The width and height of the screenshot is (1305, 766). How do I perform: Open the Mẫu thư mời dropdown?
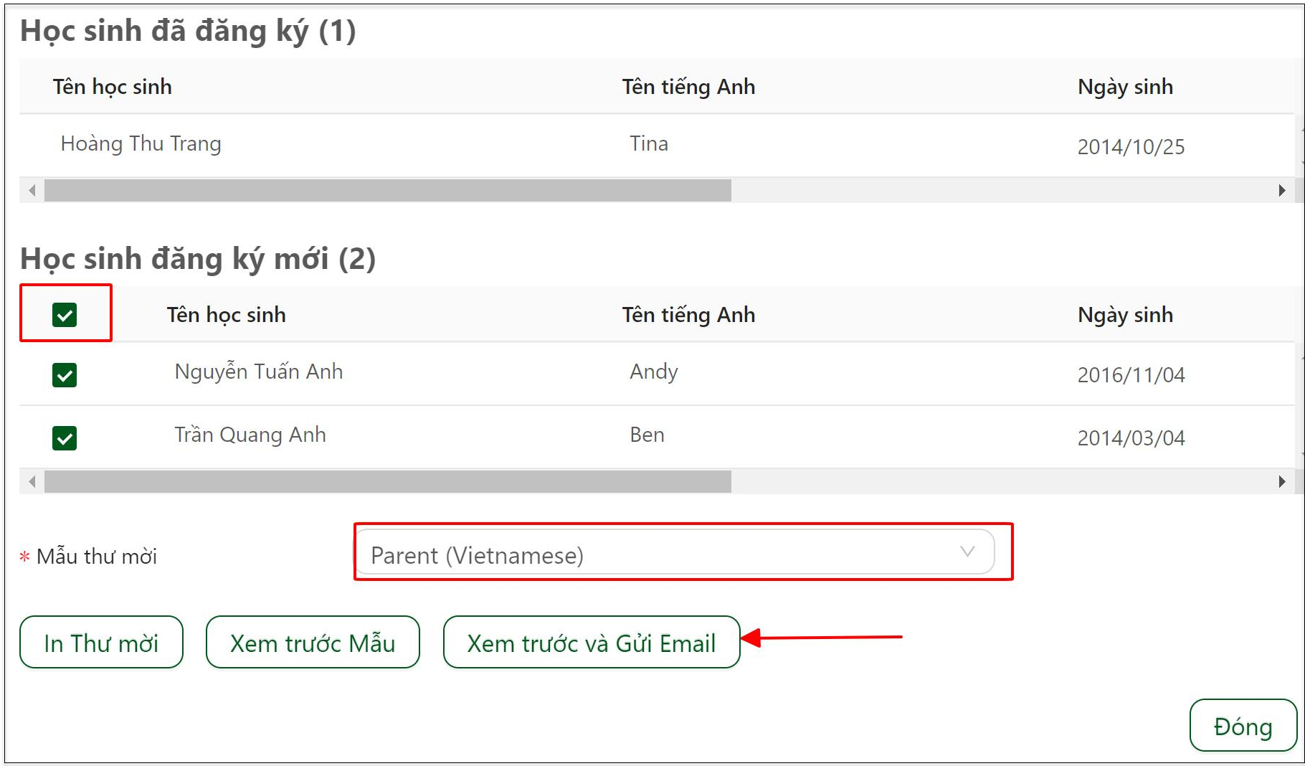coord(674,555)
